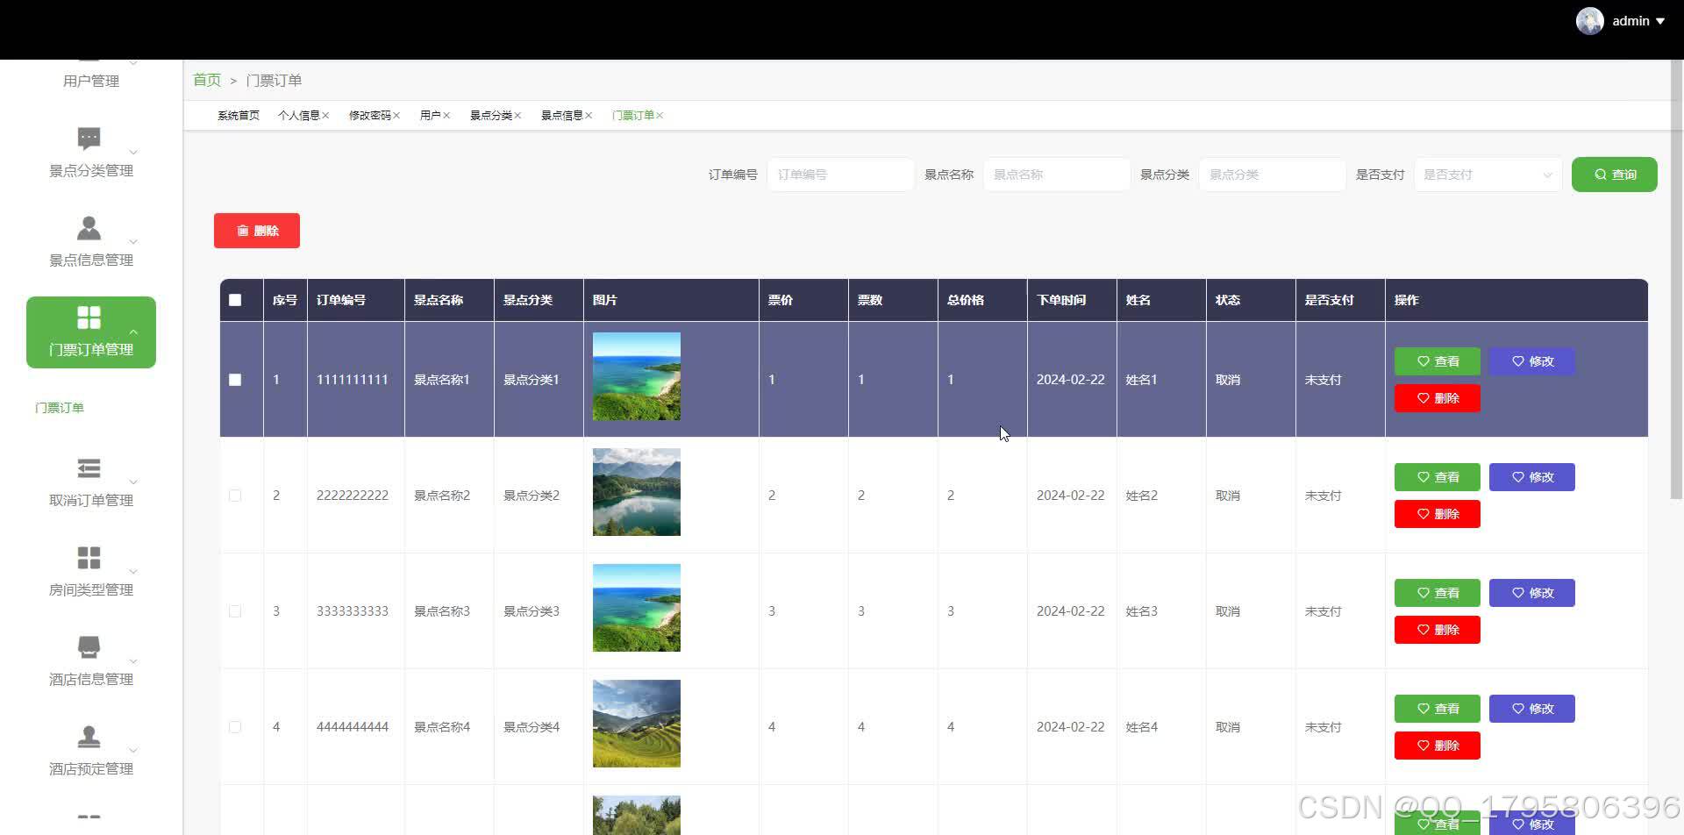The width and height of the screenshot is (1684, 835).
Task: Click 查看 for order 4444444444
Action: (1438, 709)
